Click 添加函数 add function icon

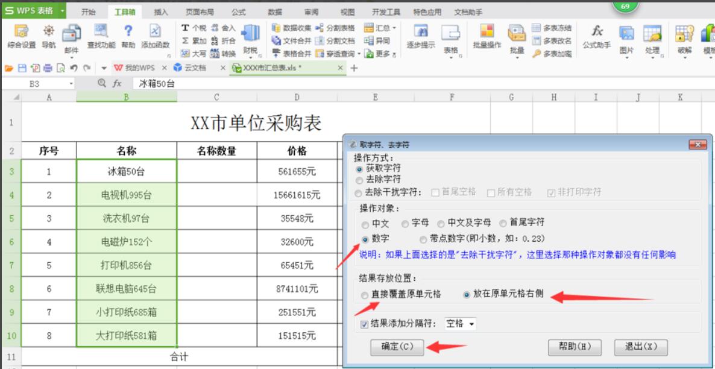(x=155, y=37)
